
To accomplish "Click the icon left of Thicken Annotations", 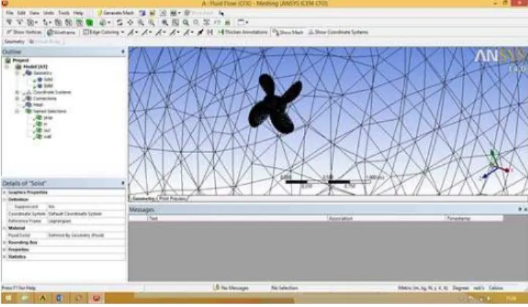I will click(x=210, y=32).
